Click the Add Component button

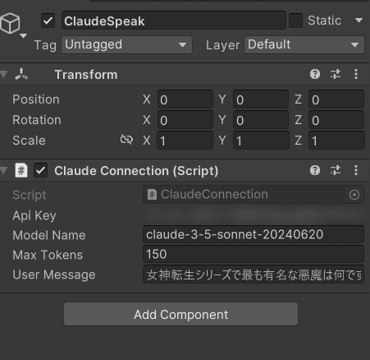(180, 314)
